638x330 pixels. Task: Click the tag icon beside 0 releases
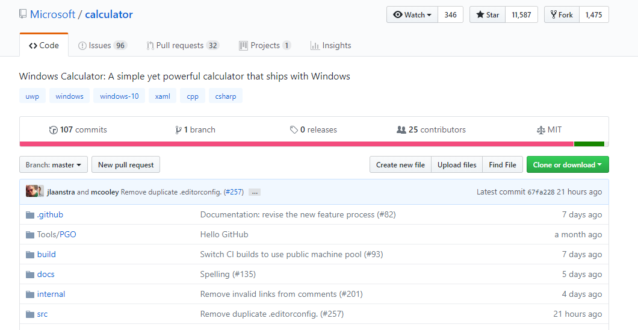(294, 130)
